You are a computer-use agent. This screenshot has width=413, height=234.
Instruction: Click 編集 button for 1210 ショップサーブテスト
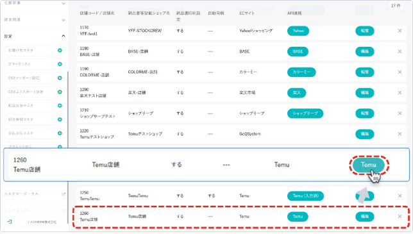click(364, 113)
